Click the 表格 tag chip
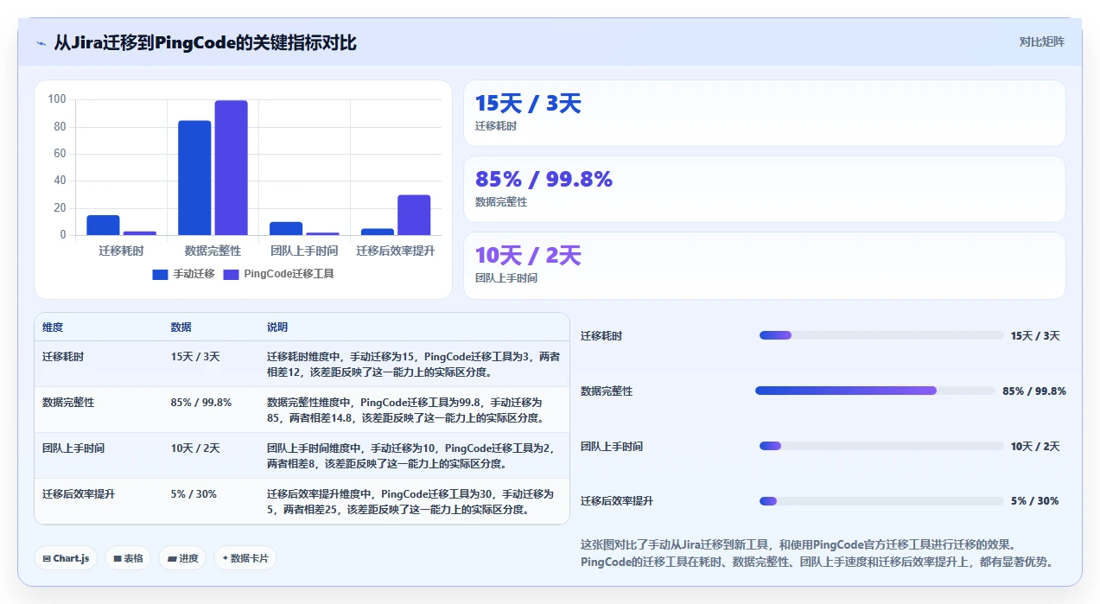This screenshot has width=1100, height=604. click(128, 558)
